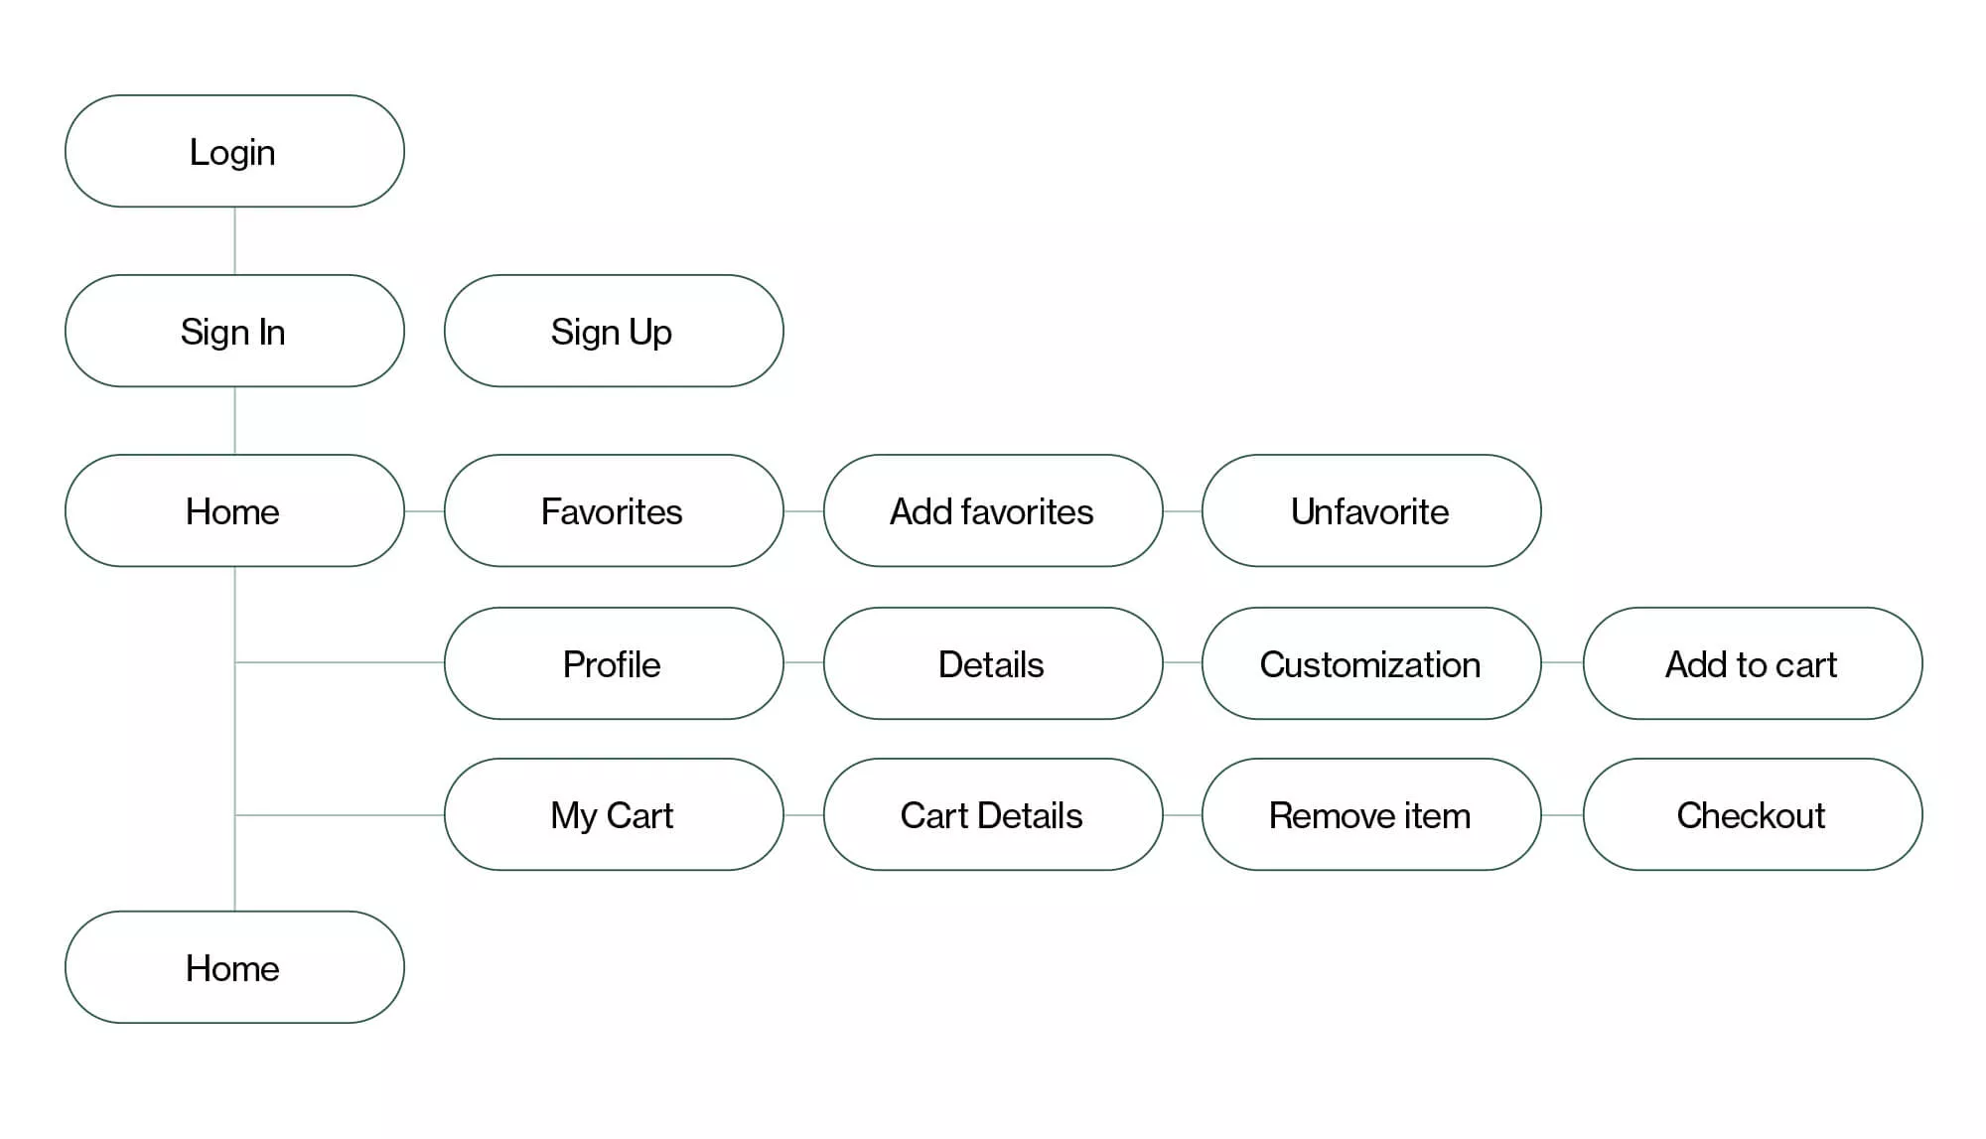
Task: Click the connector between Remove item and Checkout
Action: coord(1562,815)
